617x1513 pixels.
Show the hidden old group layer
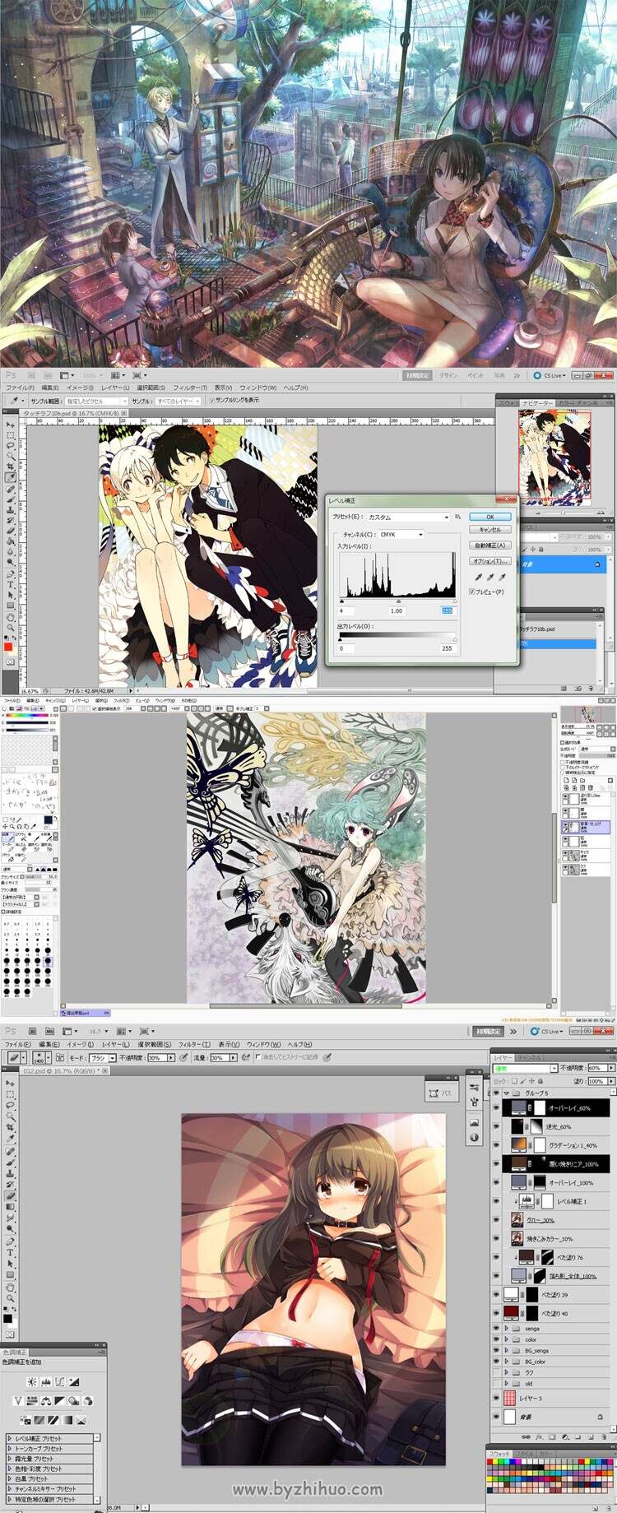coord(496,1384)
